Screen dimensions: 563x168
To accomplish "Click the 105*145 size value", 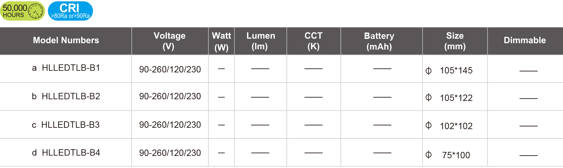I will coord(456,70).
